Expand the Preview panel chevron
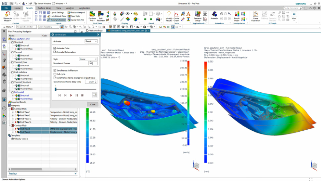This screenshot has width=324, height=182. click(x=75, y=173)
